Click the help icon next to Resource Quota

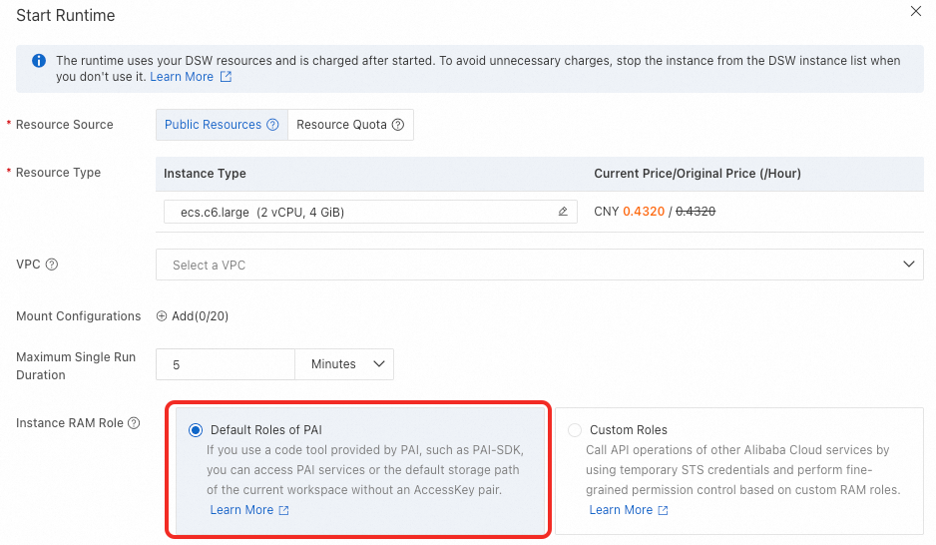pyautogui.click(x=398, y=125)
